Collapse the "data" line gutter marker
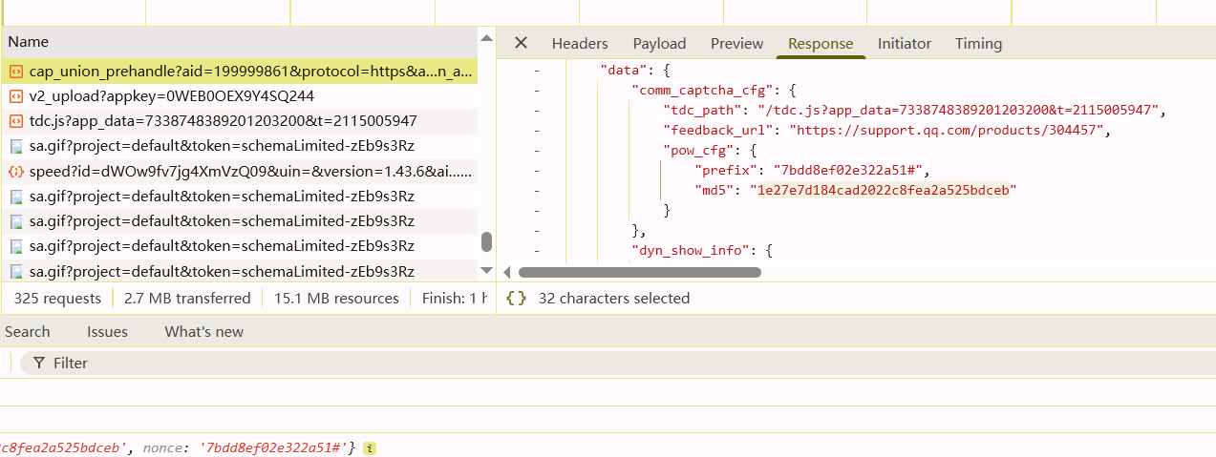The image size is (1216, 457). pos(537,71)
